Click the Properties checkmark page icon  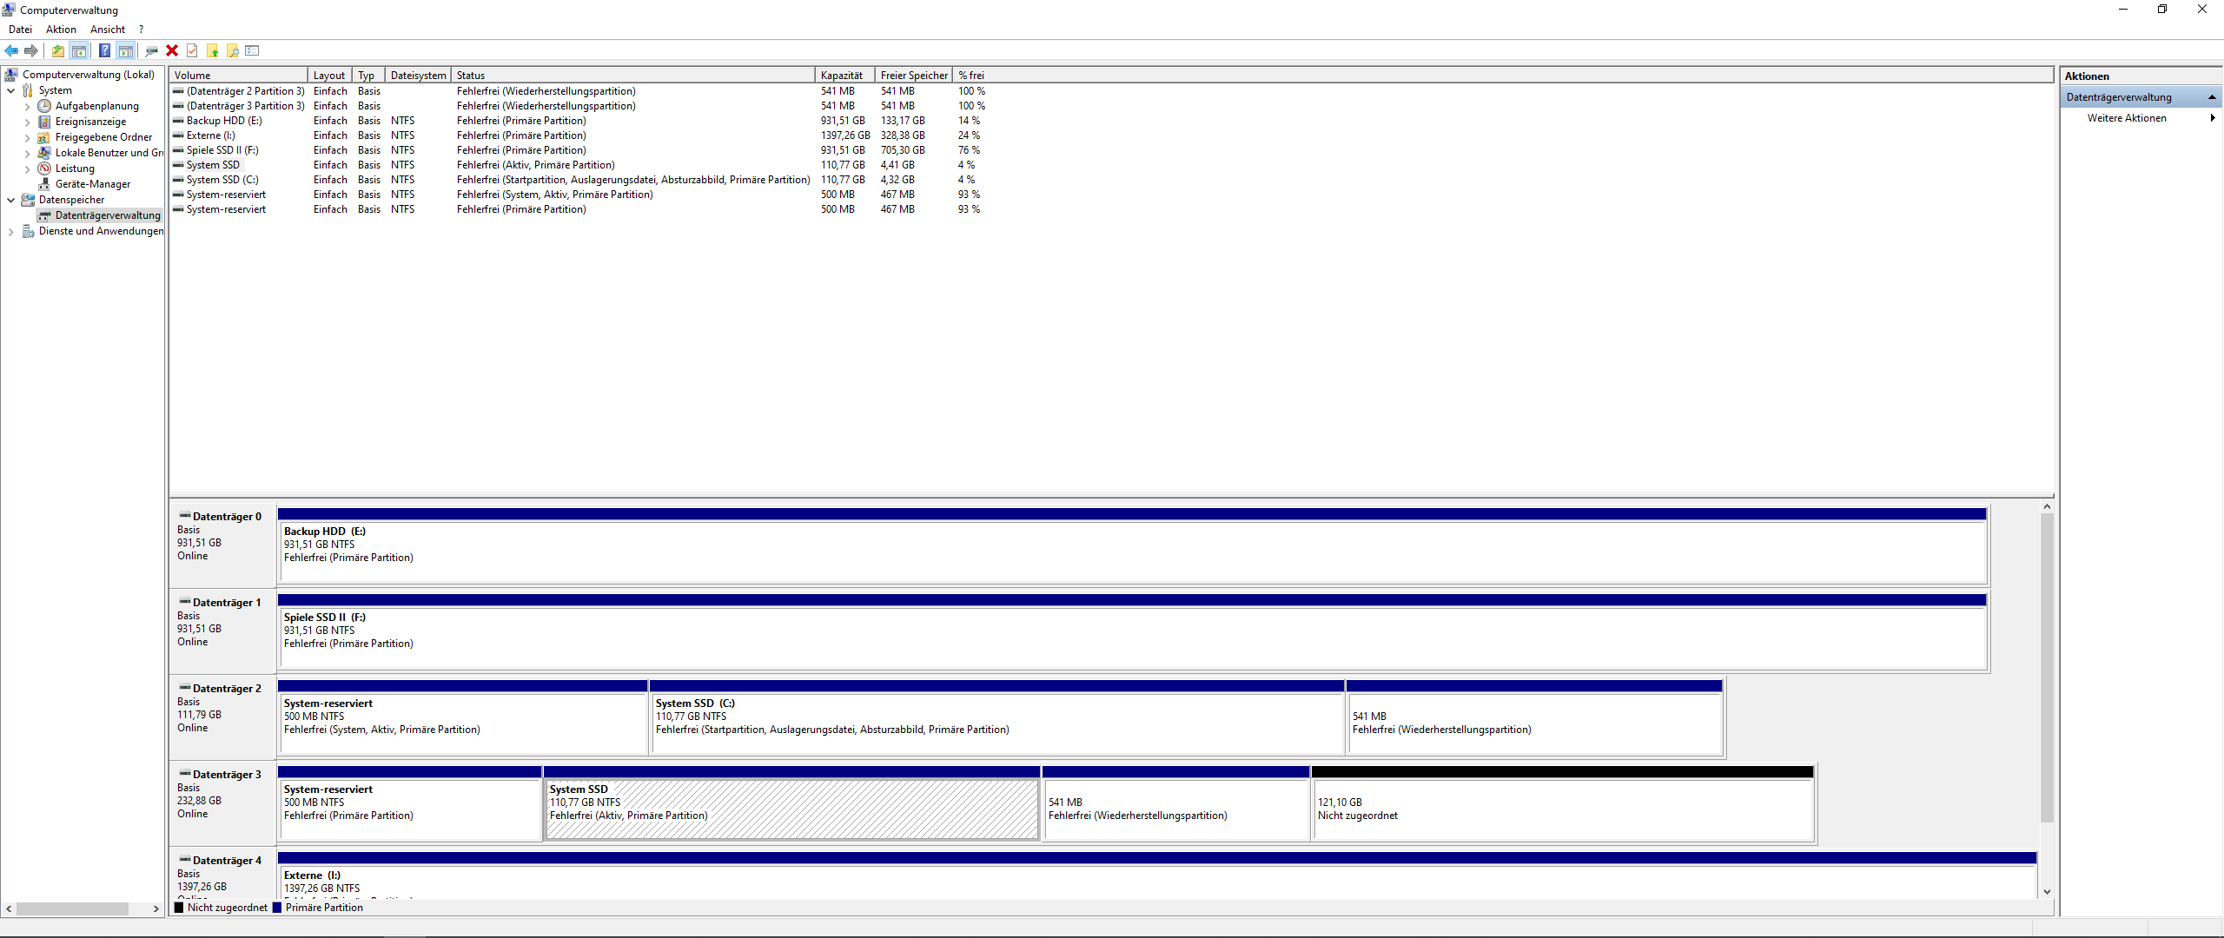click(x=192, y=50)
